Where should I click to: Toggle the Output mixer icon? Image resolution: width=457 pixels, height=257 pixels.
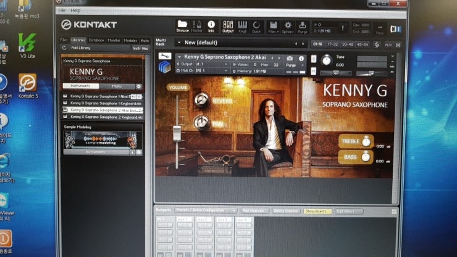click(228, 26)
